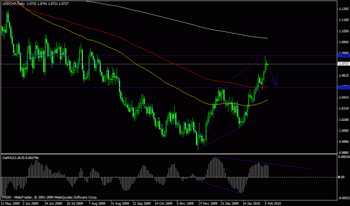
Task: Click the 5 Nov 2009 date label
Action: coord(185,204)
